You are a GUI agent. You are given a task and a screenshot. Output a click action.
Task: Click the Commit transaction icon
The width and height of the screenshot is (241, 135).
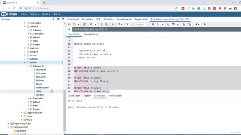pos(184,24)
